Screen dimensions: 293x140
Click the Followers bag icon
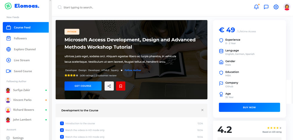tap(8, 38)
